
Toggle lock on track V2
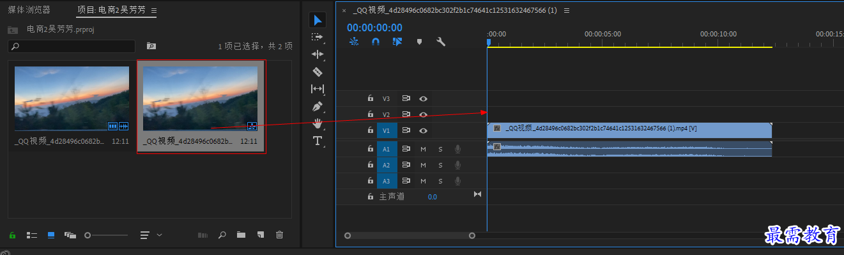click(370, 114)
